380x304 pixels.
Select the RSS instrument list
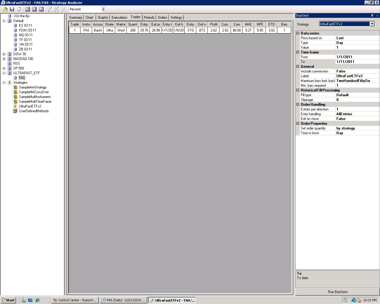click(x=17, y=64)
